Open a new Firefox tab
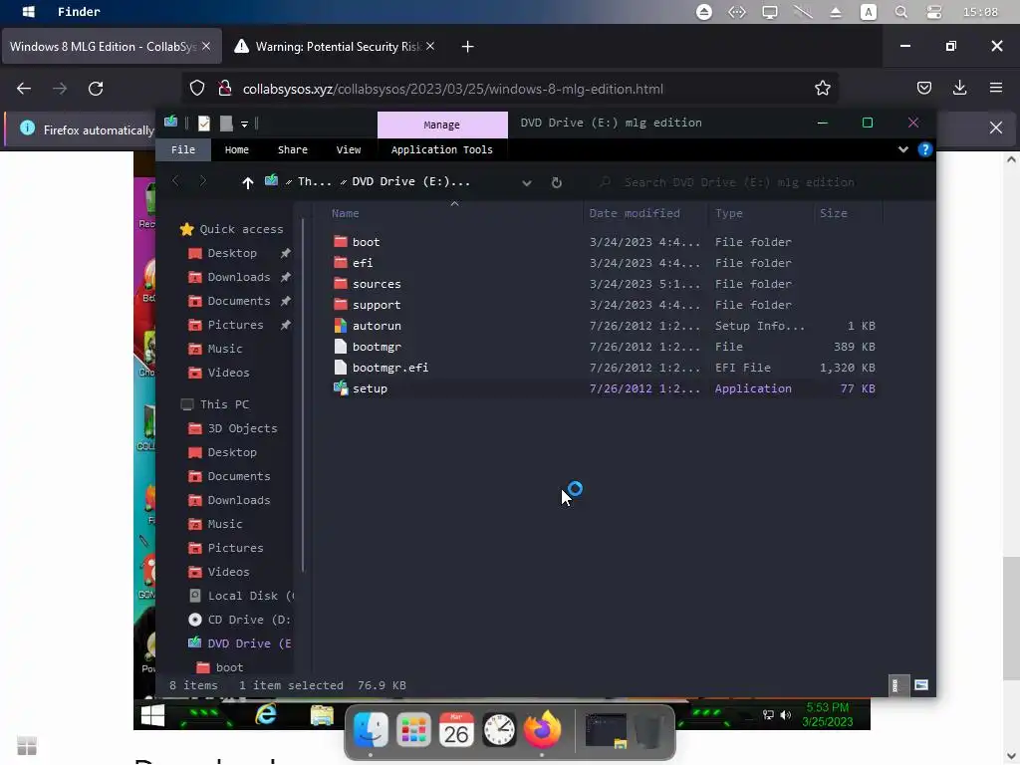 click(x=468, y=46)
